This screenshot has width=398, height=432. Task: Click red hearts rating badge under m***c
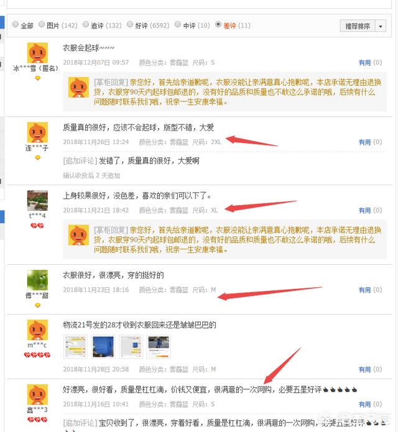tap(37, 355)
